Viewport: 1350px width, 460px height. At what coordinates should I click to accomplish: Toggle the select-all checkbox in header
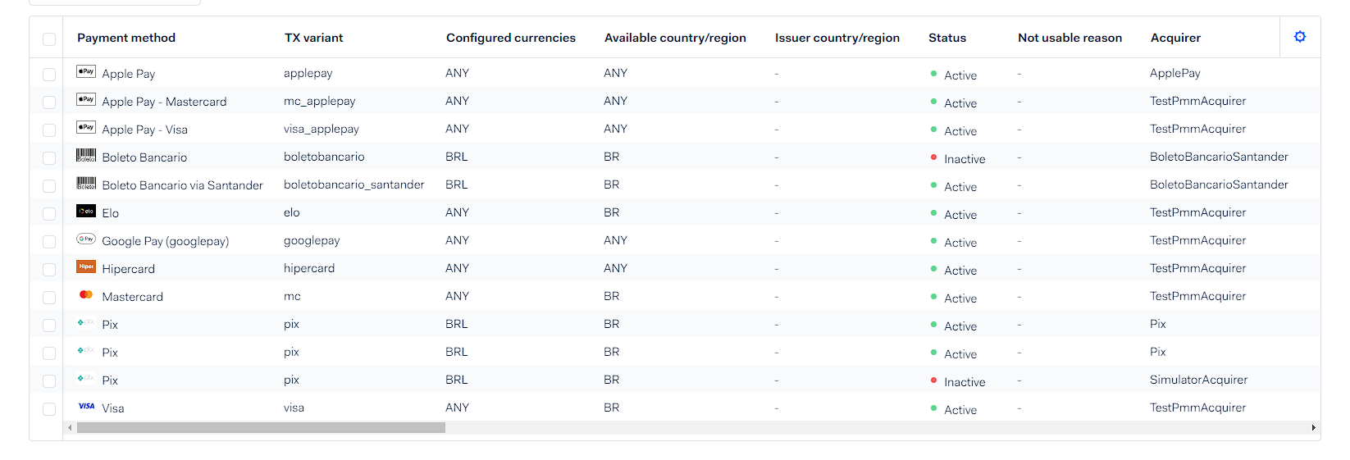coord(49,39)
